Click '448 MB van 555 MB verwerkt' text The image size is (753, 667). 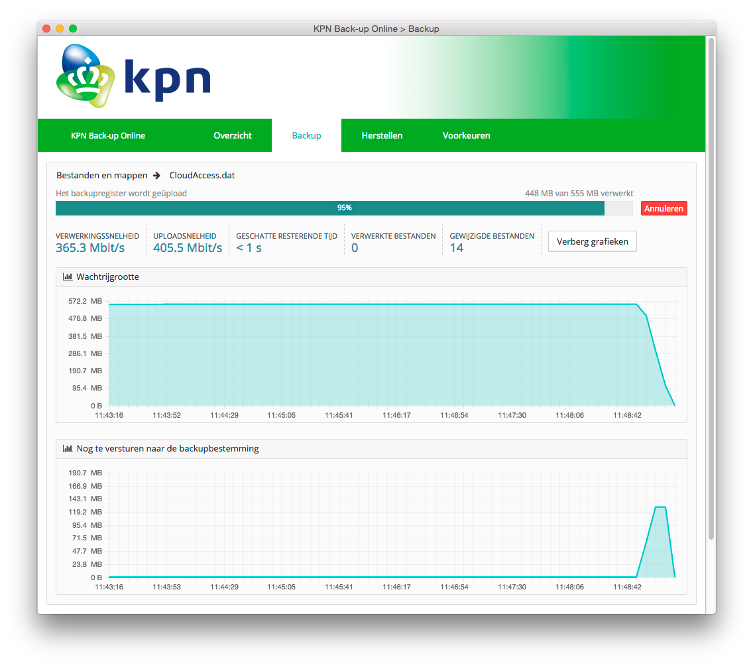coord(579,194)
